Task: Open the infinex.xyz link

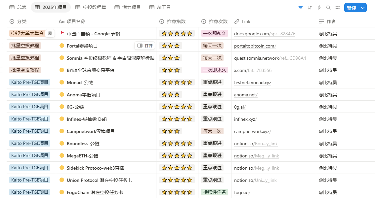Action: tap(245, 119)
